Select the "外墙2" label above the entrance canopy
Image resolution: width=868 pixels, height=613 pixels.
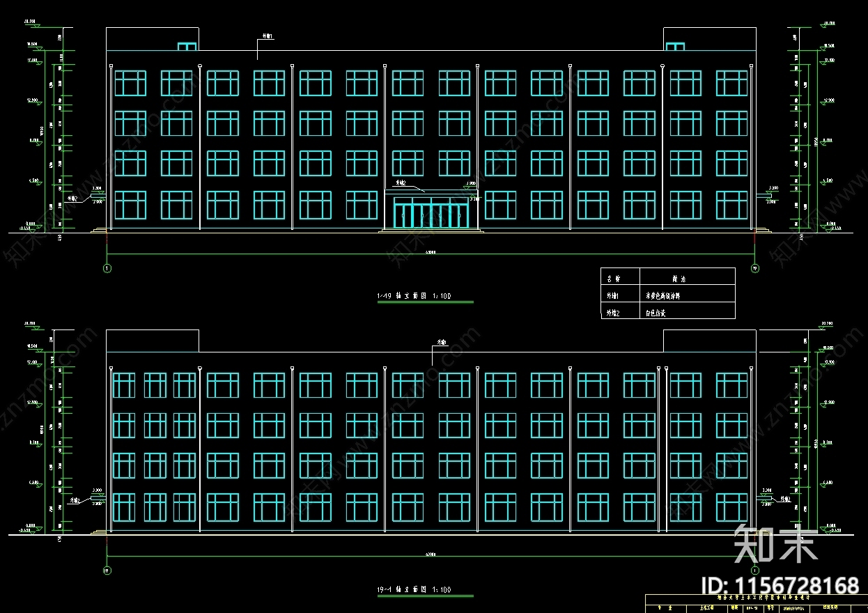tap(401, 182)
